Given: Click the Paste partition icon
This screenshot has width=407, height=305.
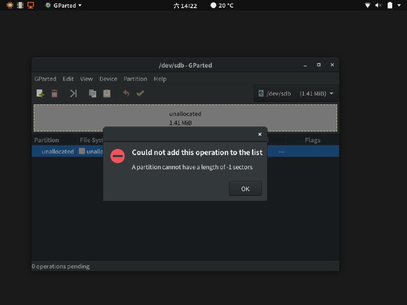Looking at the screenshot, I should 107,94.
